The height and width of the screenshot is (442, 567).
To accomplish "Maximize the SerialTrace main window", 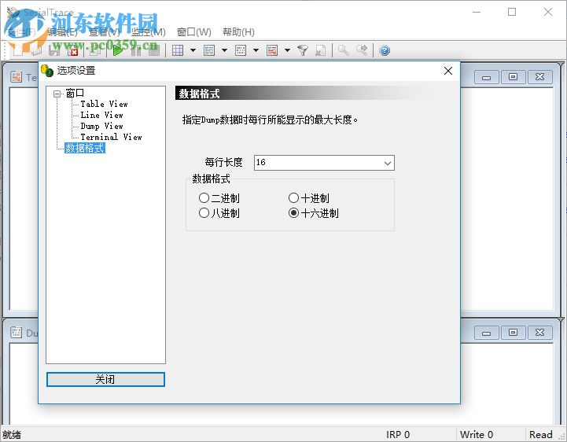I will [x=512, y=13].
